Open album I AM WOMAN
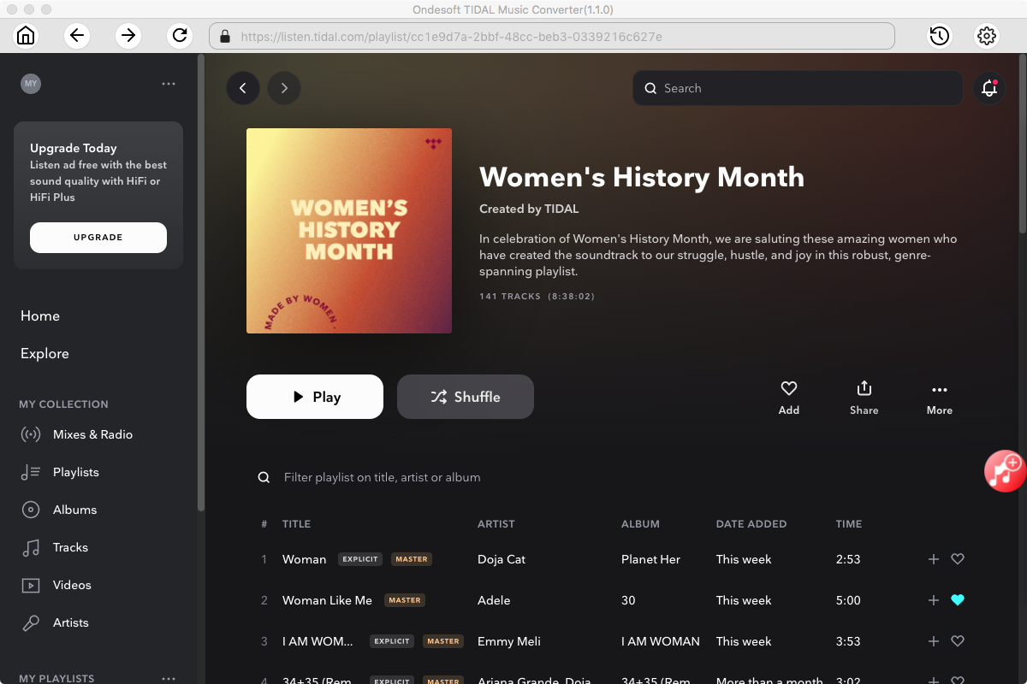 (x=661, y=641)
